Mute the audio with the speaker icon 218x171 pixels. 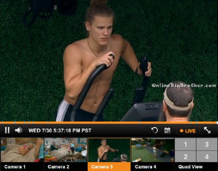[19, 130]
